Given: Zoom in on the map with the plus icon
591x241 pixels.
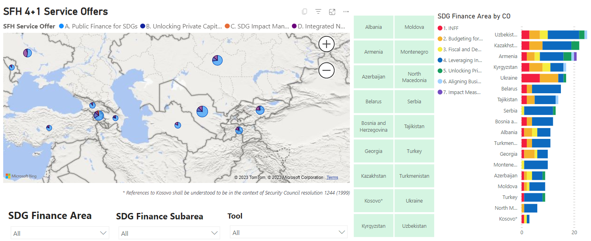Looking at the screenshot, I should tap(326, 44).
